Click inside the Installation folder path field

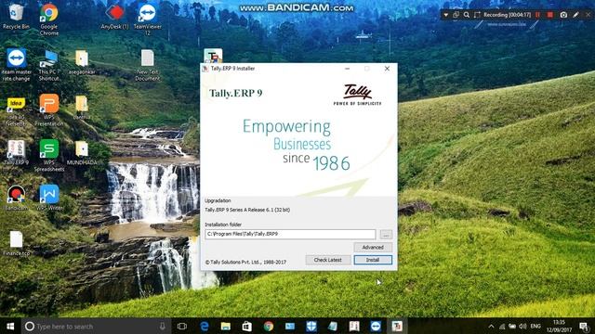tap(290, 235)
